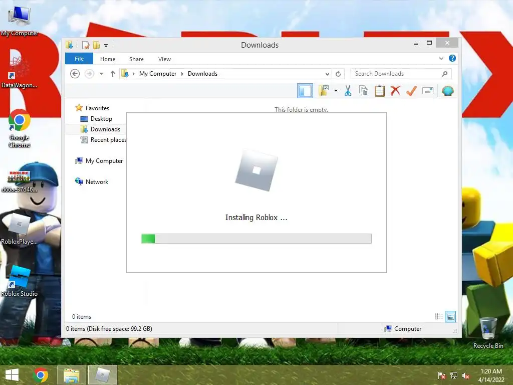The image size is (513, 385).
Task: Open the Windows Start button
Action: coord(12,375)
